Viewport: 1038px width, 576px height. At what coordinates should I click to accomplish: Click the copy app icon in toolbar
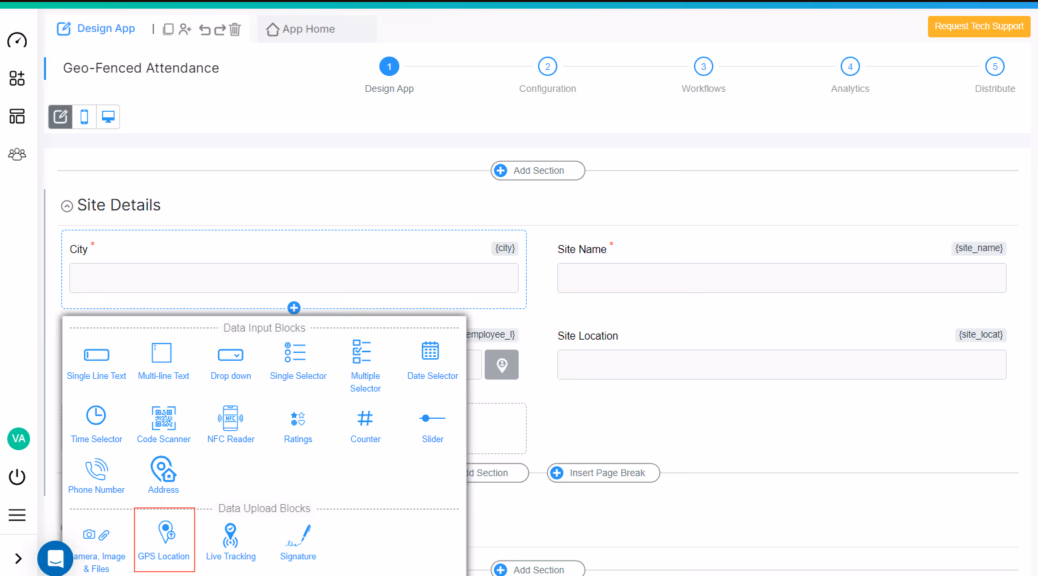(x=169, y=29)
